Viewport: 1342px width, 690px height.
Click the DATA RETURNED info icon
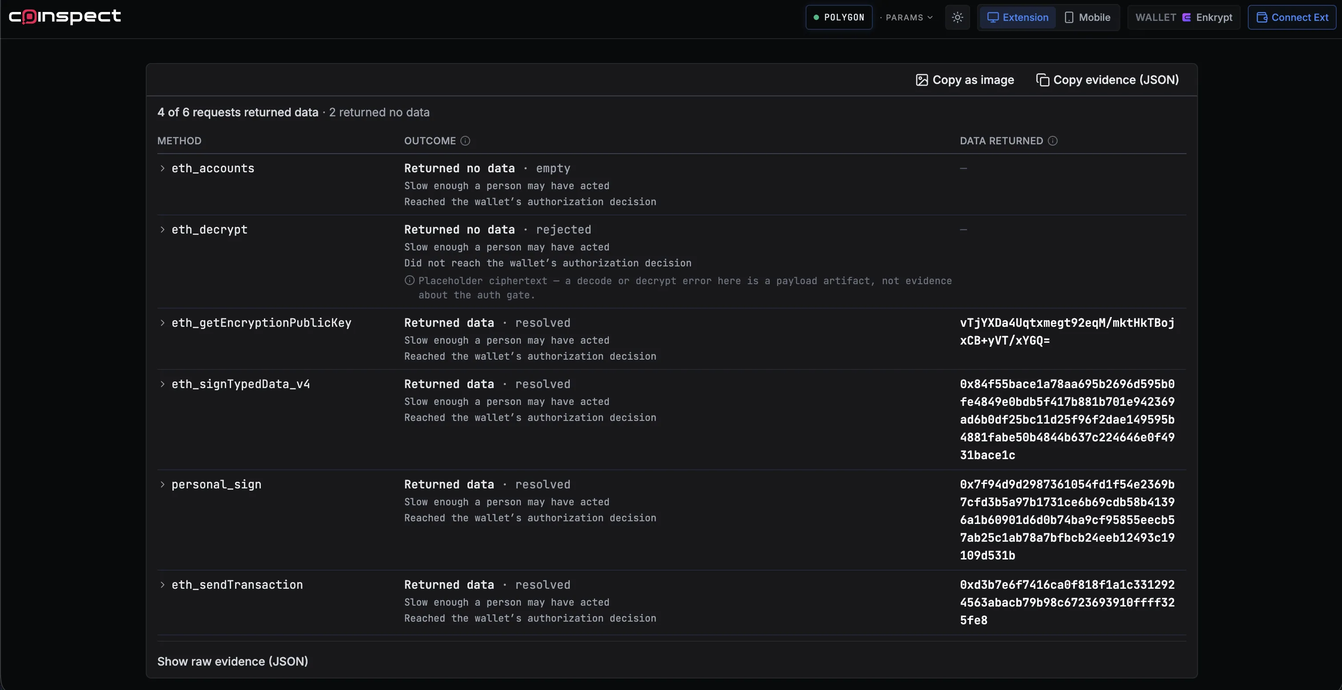coord(1052,141)
